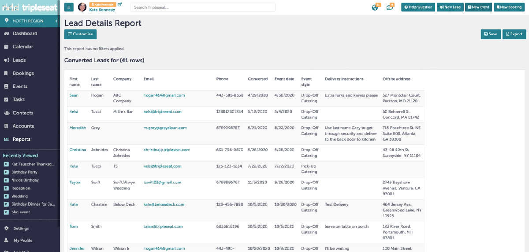Click the New Lead button
The width and height of the screenshot is (529, 252).
click(x=450, y=7)
